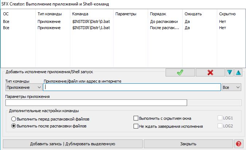
Task: Select run after unpacking files option
Action: coord(14,126)
